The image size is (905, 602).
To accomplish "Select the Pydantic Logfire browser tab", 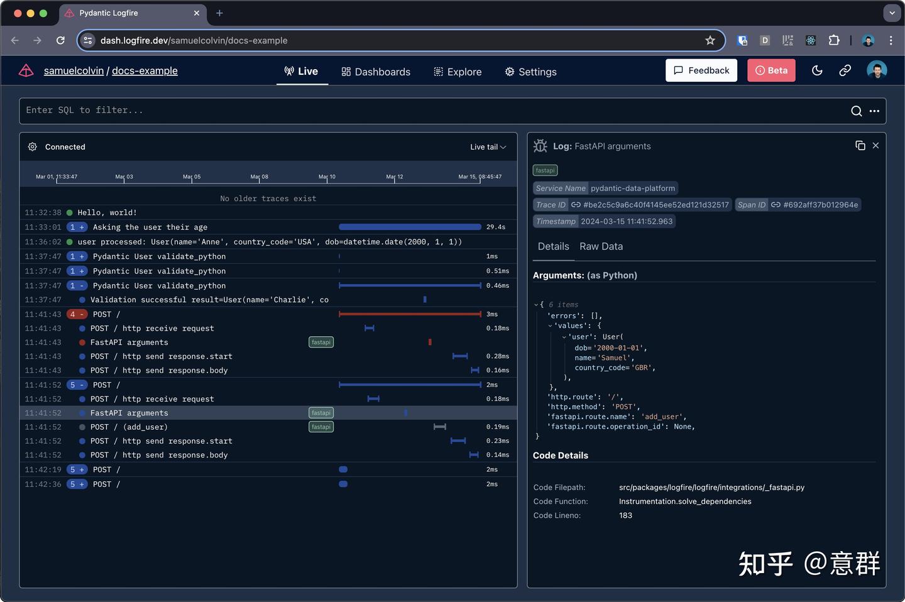I will [133, 13].
